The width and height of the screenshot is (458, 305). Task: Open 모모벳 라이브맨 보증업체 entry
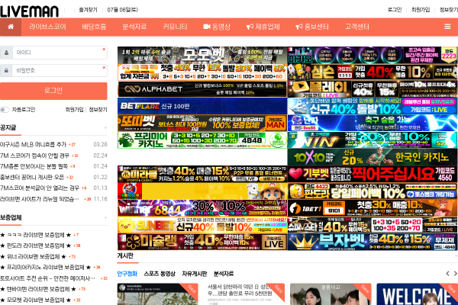point(36,300)
